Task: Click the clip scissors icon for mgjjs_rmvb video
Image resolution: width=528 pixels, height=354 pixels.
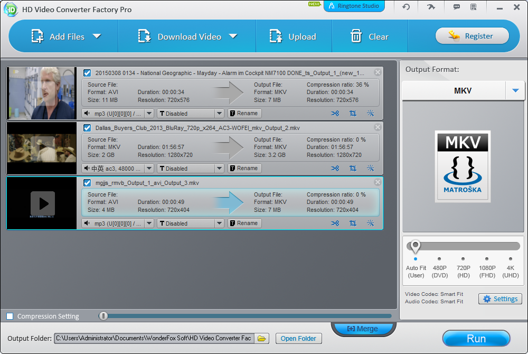Action: [335, 223]
